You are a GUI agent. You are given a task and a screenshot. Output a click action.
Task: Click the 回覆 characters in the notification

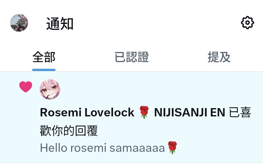pos(86,131)
